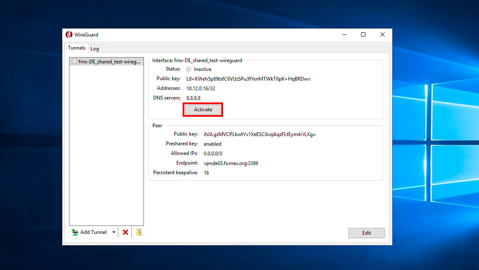This screenshot has height=270, width=479.
Task: Click the address value 10.12.0.16/32
Action: (x=201, y=88)
